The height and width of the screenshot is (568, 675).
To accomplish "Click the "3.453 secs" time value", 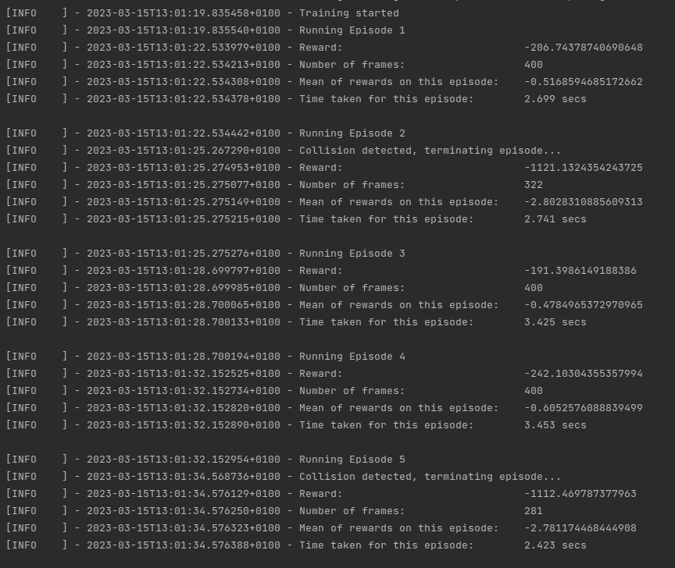I will [x=555, y=425].
